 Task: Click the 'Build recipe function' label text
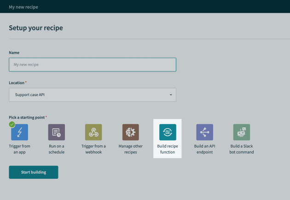point(168,149)
